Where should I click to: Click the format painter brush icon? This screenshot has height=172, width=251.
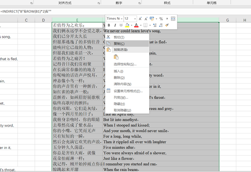tap(167, 25)
